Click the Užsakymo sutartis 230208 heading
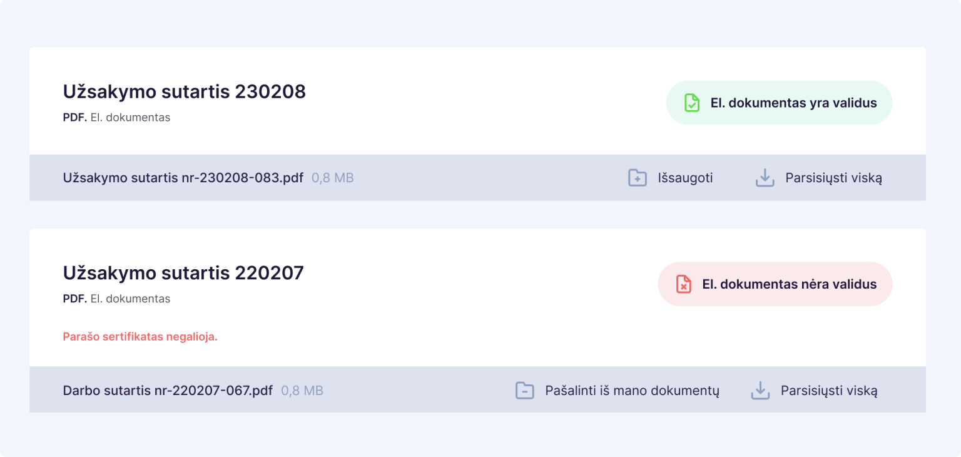 184,91
